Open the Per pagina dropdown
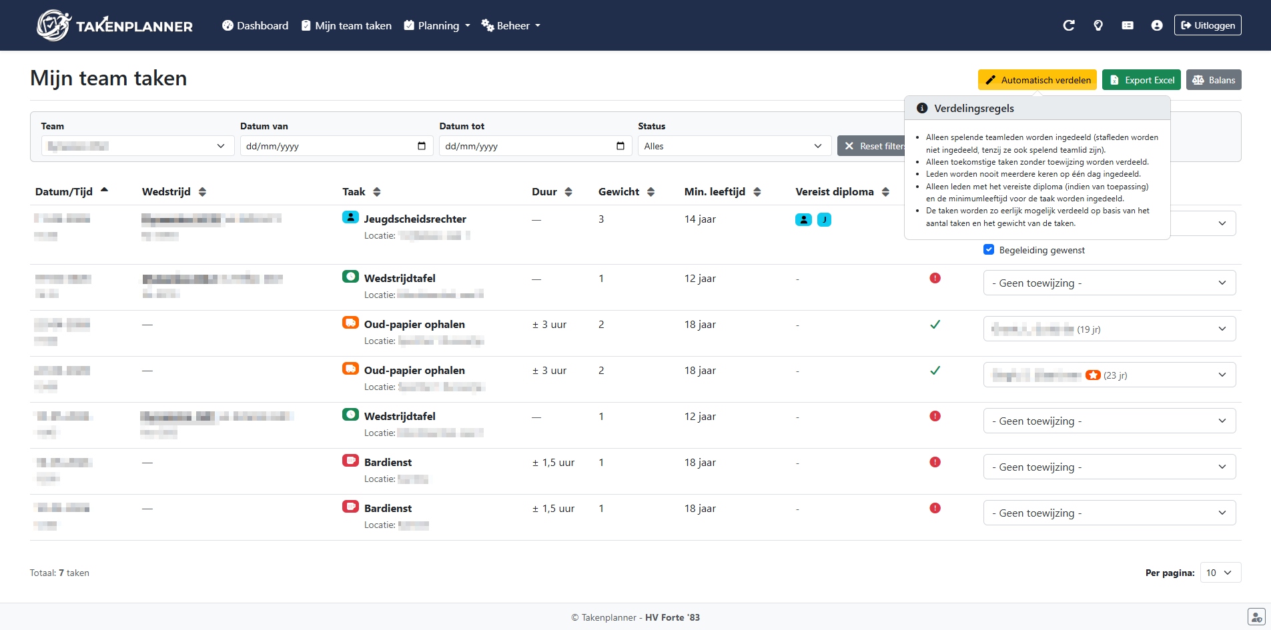Screen dimensions: 1271x630 click(1220, 573)
